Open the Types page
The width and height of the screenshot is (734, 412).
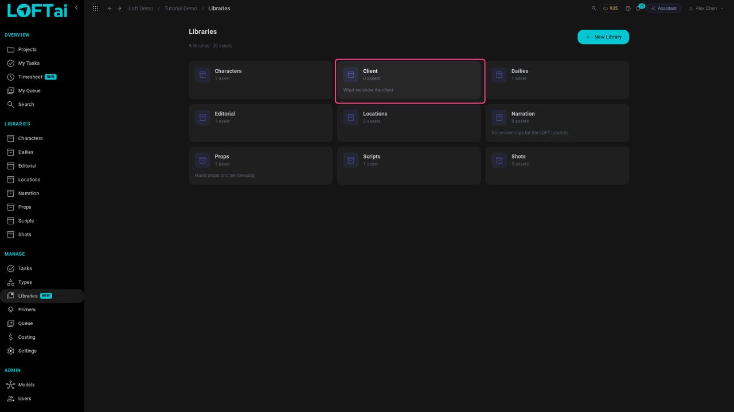point(42,282)
